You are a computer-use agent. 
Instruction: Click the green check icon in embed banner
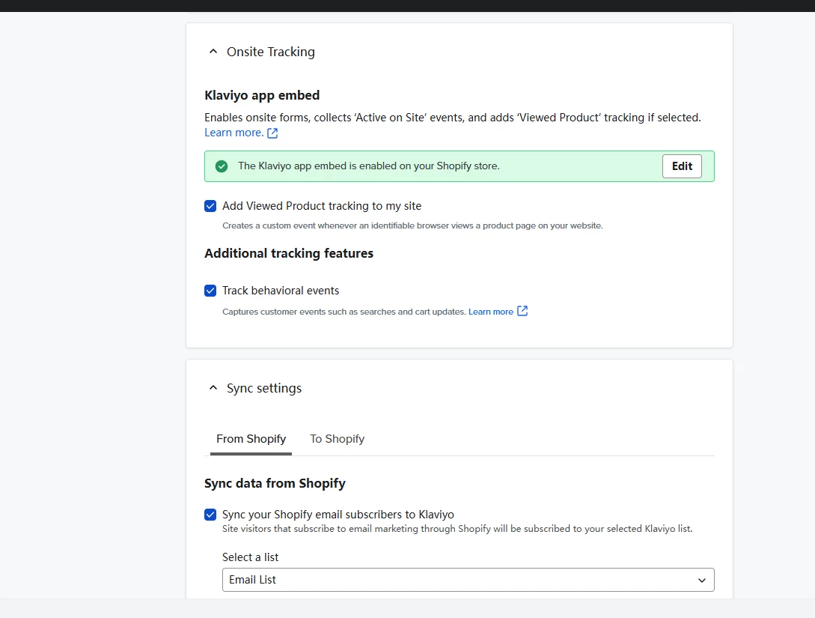222,166
